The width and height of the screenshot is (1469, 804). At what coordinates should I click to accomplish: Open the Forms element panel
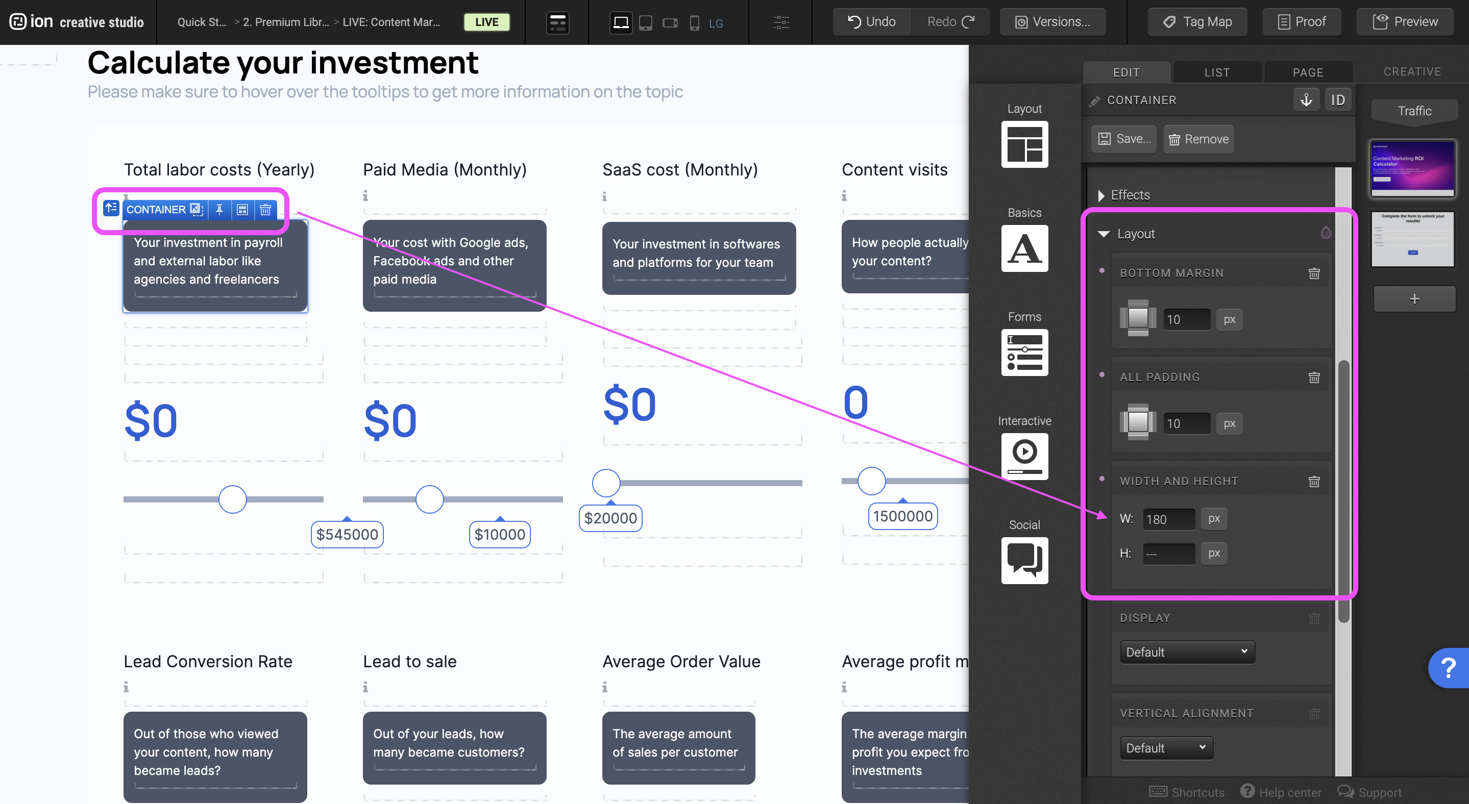tap(1024, 351)
